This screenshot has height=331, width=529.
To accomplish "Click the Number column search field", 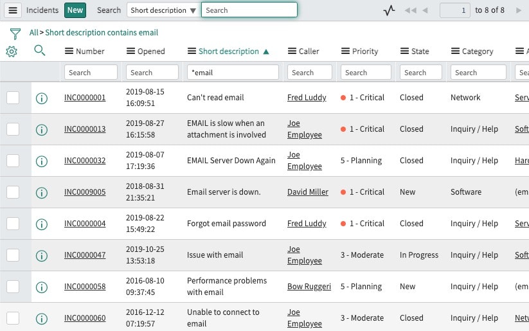I will pos(91,73).
